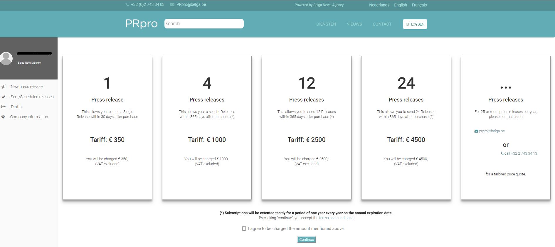This screenshot has height=247, width=555.
Task: Click the envelope icon beside PRpro@belga.be header
Action: click(172, 4)
